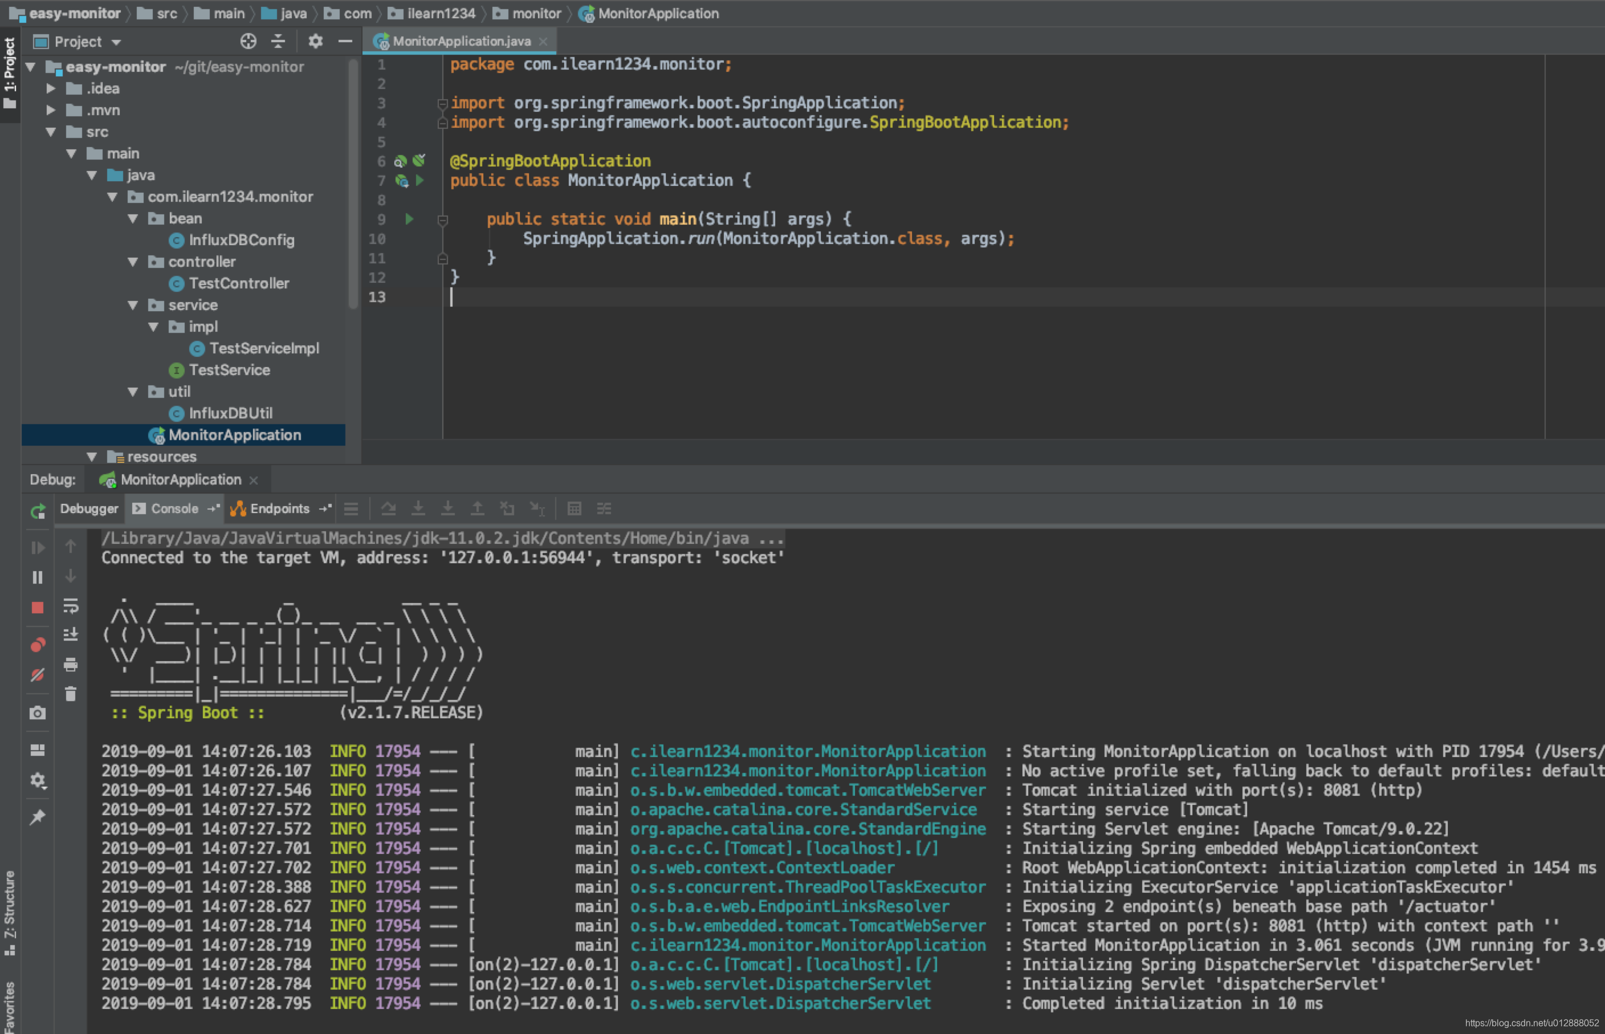Screen dimensions: 1605x1034
Task: Click run gutter icon beside class declaration
Action: [419, 180]
